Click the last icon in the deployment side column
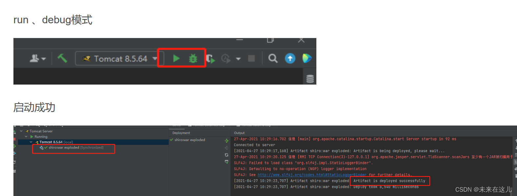The height and width of the screenshot is (196, 517). pyautogui.click(x=227, y=162)
